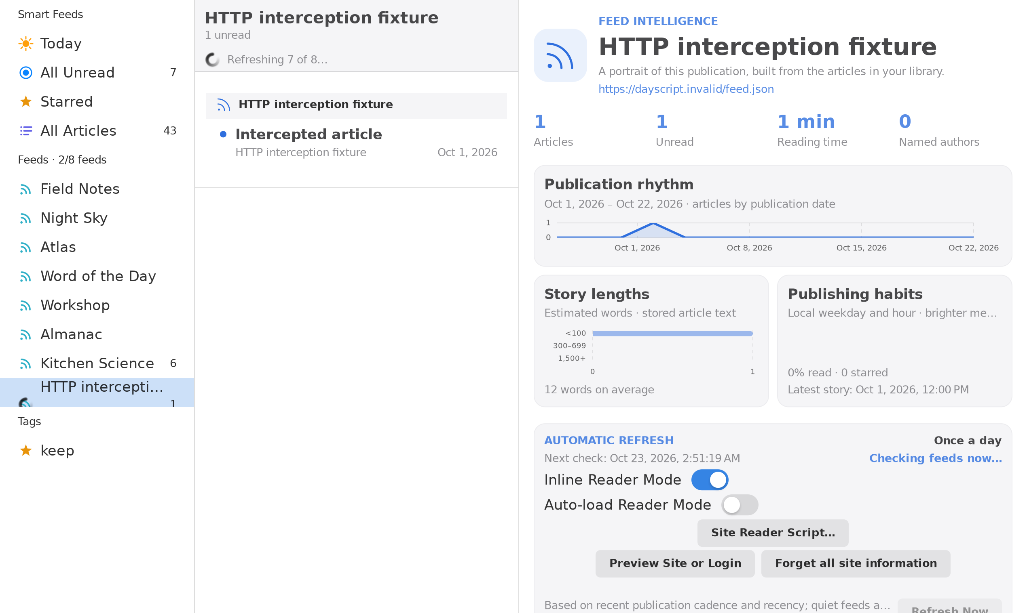Click the unread dot beside Intercepted article
Viewport: 1027px width, 613px height.
(223, 134)
